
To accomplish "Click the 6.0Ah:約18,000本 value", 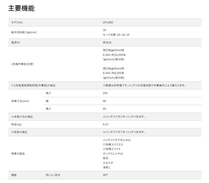I will [114, 55].
